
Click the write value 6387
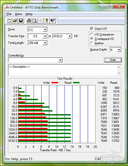pos(104,107)
